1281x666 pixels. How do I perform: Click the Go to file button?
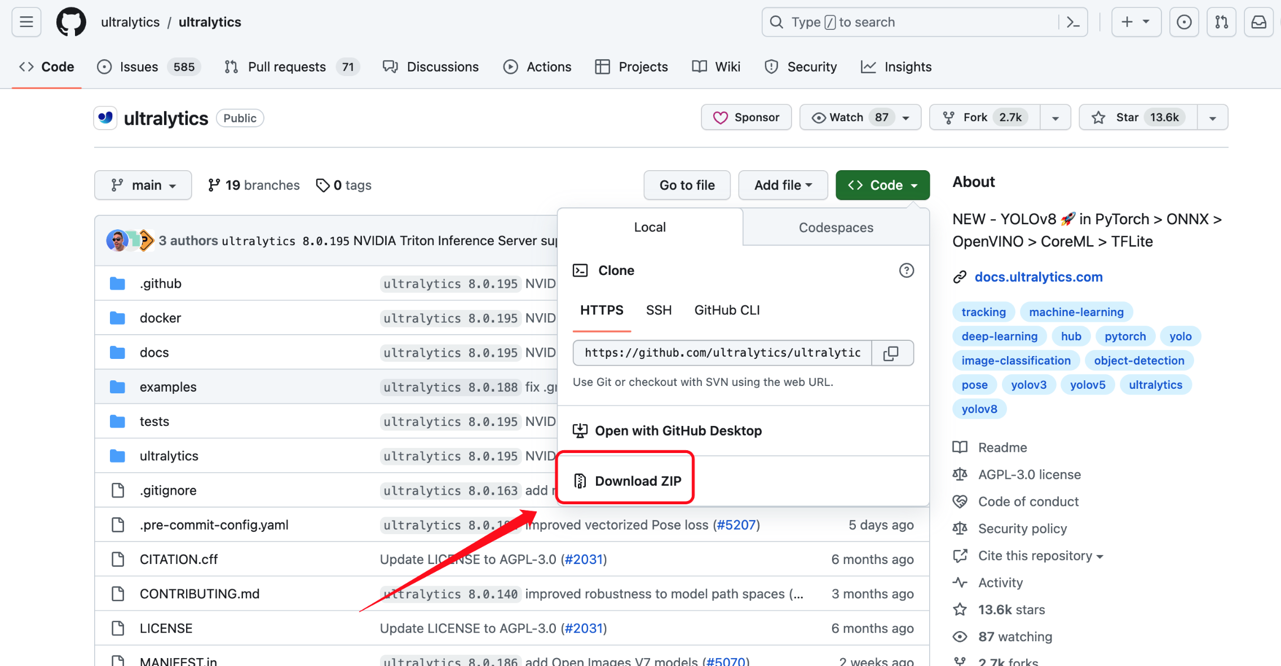click(687, 185)
